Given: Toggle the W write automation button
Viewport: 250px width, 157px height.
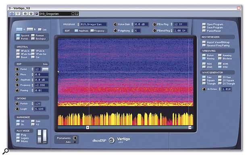Looking at the screenshot, I should click(31, 14).
